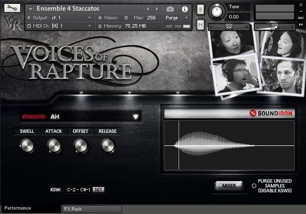Click the MIDI channel icon
Screen dimensions: 306x214
tap(29, 26)
